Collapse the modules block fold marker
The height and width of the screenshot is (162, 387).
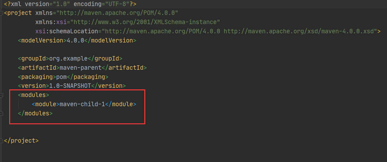coord(2,95)
